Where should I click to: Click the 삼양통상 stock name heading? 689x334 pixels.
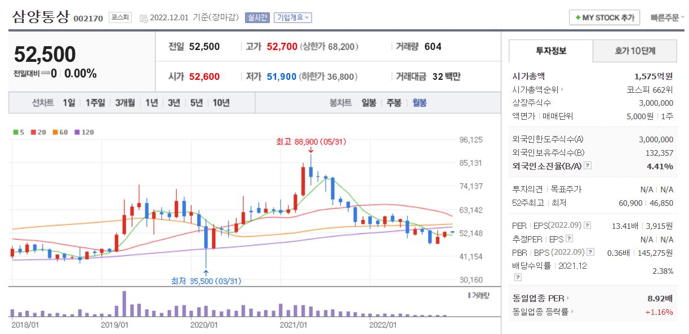pyautogui.click(x=41, y=17)
